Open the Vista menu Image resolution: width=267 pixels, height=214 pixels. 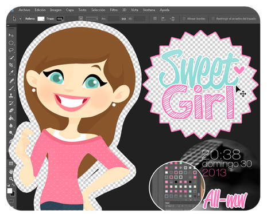coord(134,10)
